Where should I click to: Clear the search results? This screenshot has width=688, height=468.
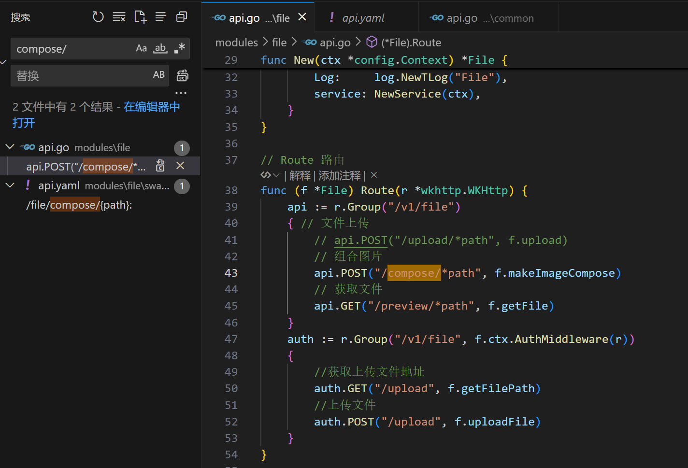click(119, 17)
